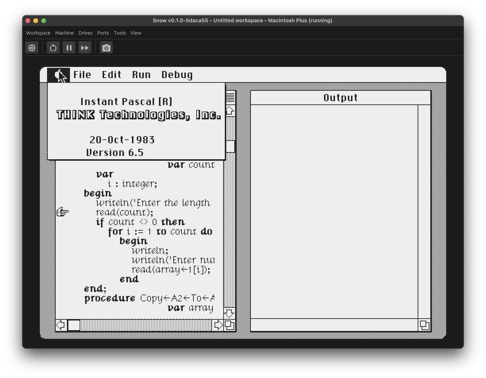
Task: Minimize the Snow emulator window
Action: click(x=36, y=21)
